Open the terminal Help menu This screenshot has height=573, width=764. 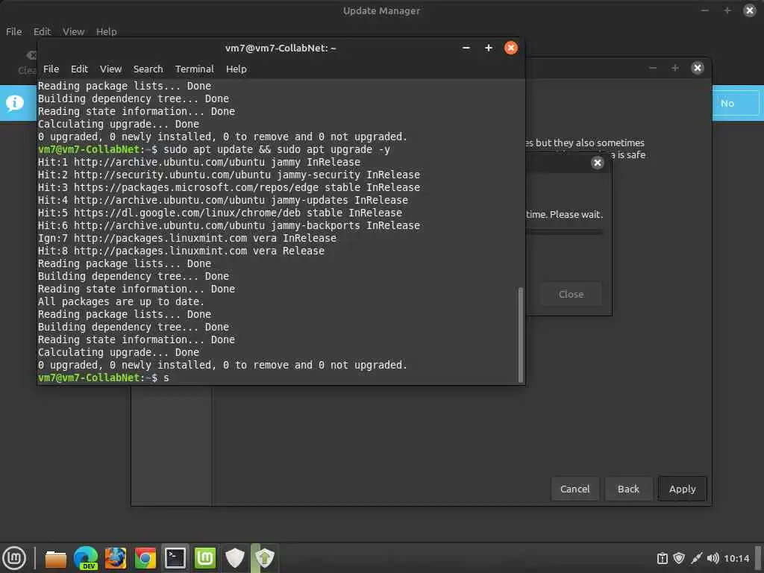tap(236, 69)
